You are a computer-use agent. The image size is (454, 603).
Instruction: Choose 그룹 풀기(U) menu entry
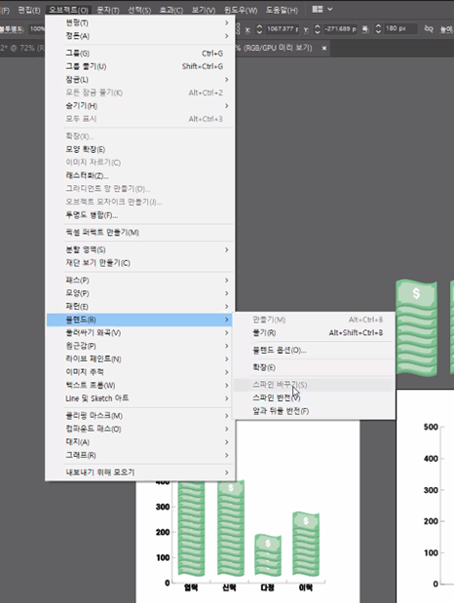(x=139, y=66)
